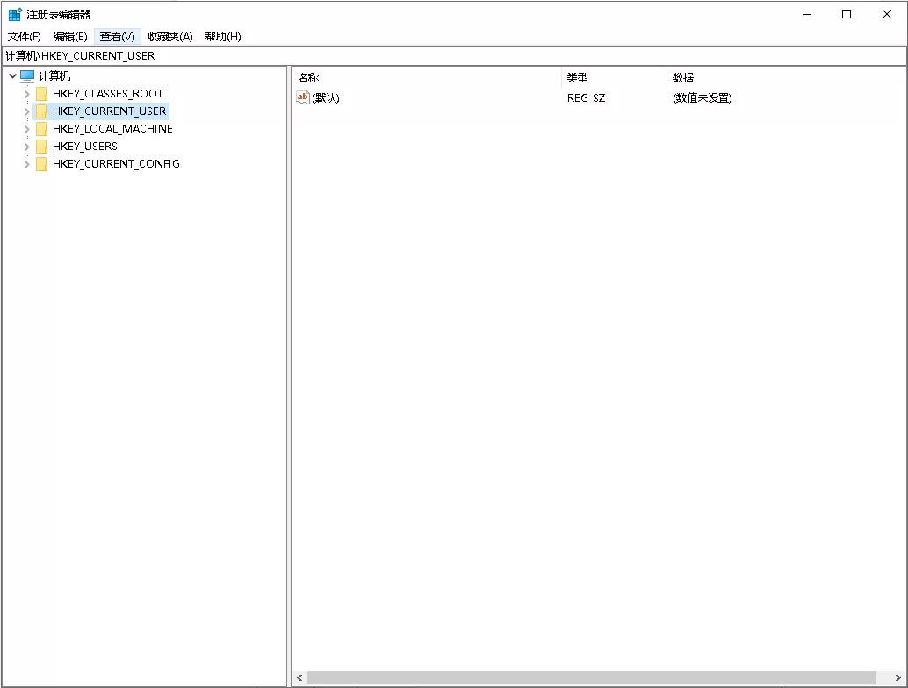
Task: Expand the HKEY_USERS tree node
Action: 26,146
